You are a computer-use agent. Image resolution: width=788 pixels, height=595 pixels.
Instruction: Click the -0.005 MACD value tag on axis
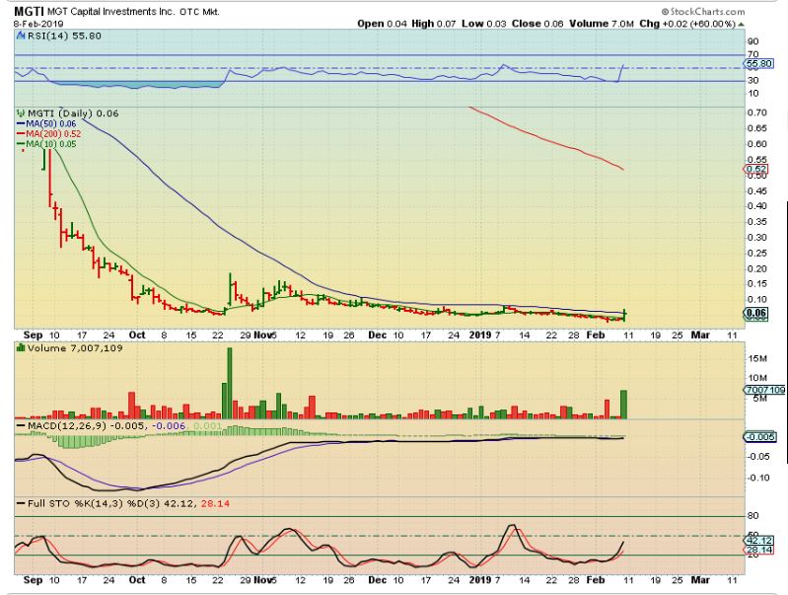tap(759, 436)
